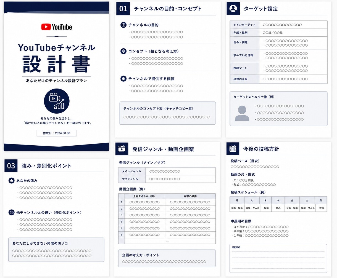The image size is (337, 278).
Task: Click the YouTube logo on the cover page
Action: 57,27
